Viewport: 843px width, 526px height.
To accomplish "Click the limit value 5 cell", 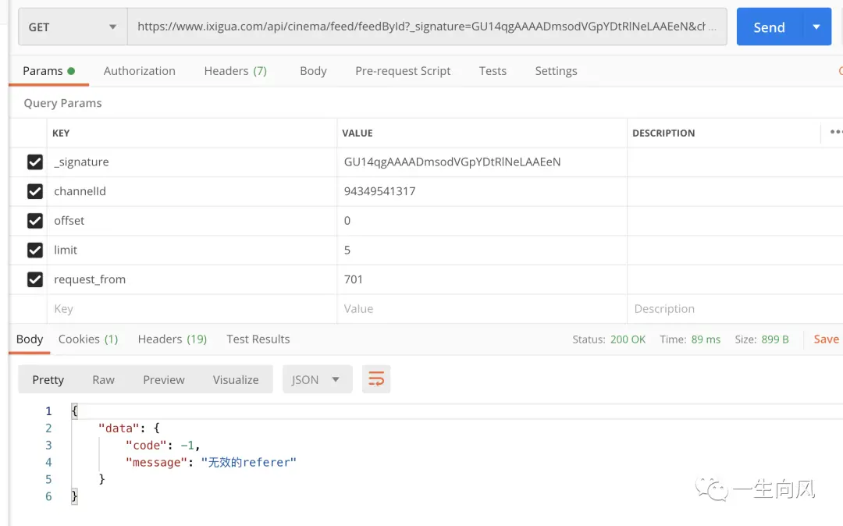I will tap(482, 250).
